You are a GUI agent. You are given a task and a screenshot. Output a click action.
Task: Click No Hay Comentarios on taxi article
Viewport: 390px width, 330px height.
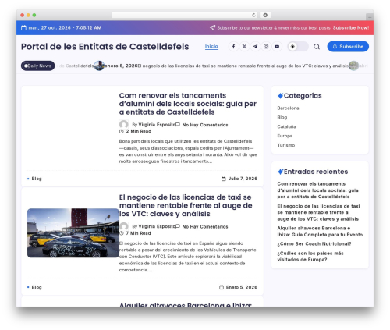coord(205,226)
